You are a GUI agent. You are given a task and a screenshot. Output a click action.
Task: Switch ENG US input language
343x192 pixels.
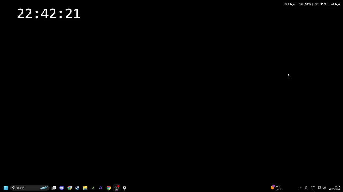tap(313, 188)
